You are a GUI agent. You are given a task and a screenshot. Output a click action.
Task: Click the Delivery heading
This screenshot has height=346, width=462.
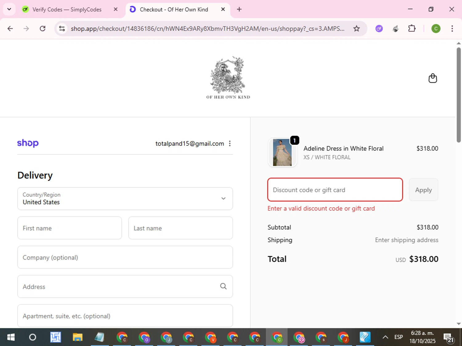35,175
